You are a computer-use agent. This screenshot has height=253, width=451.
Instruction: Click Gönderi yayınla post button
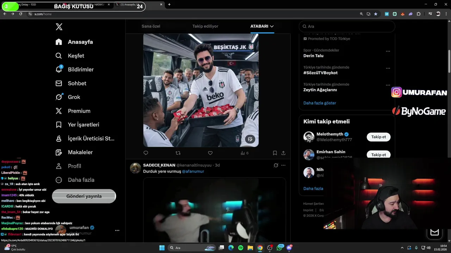point(84,196)
